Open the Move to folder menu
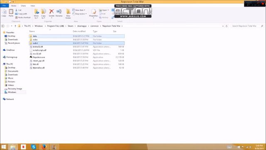The image size is (266, 150). tap(36, 14)
